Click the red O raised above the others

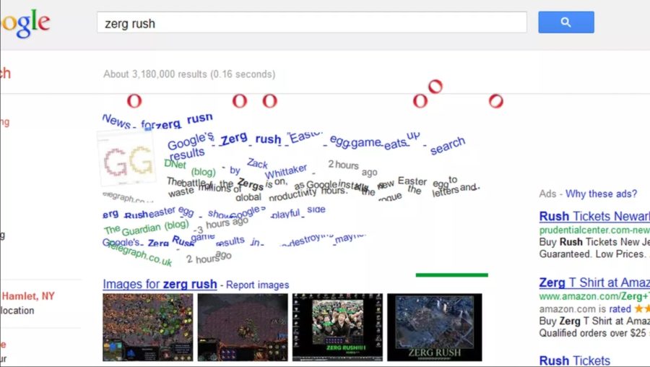point(435,87)
